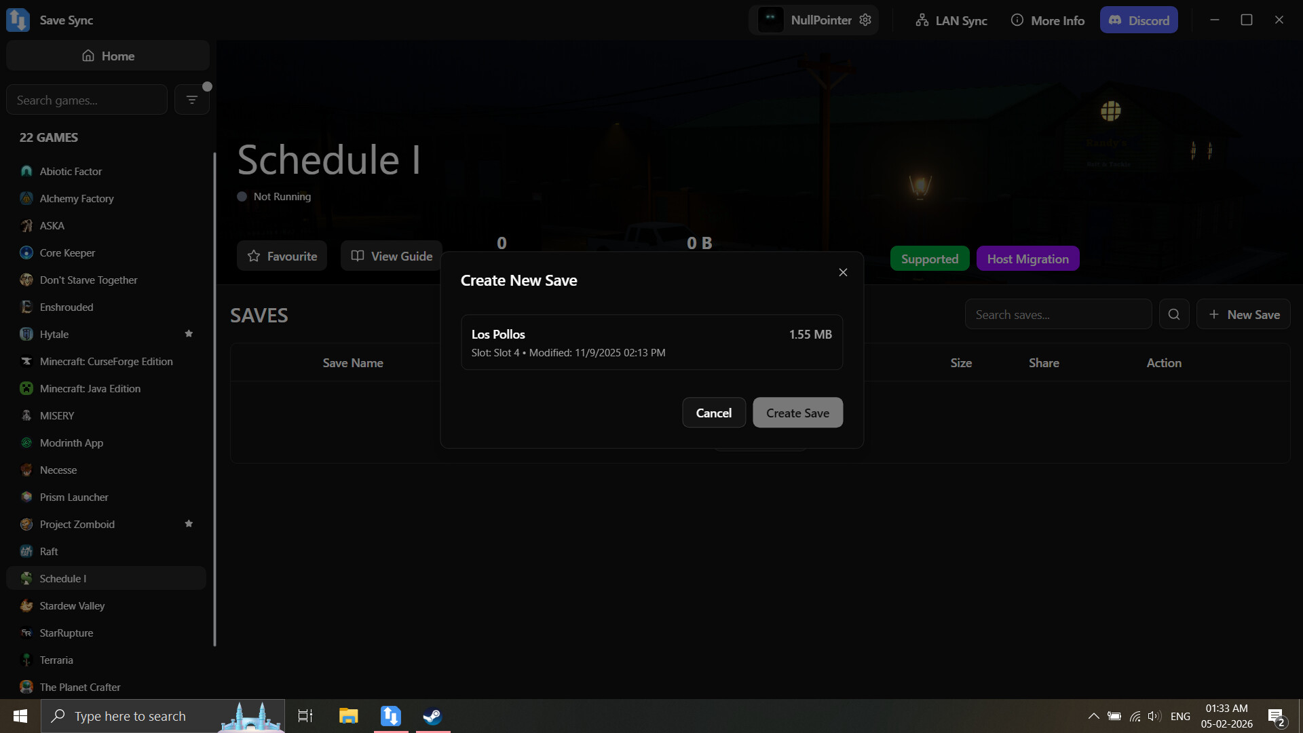
Task: Click the saves search magnifier icon
Action: [x=1174, y=314]
